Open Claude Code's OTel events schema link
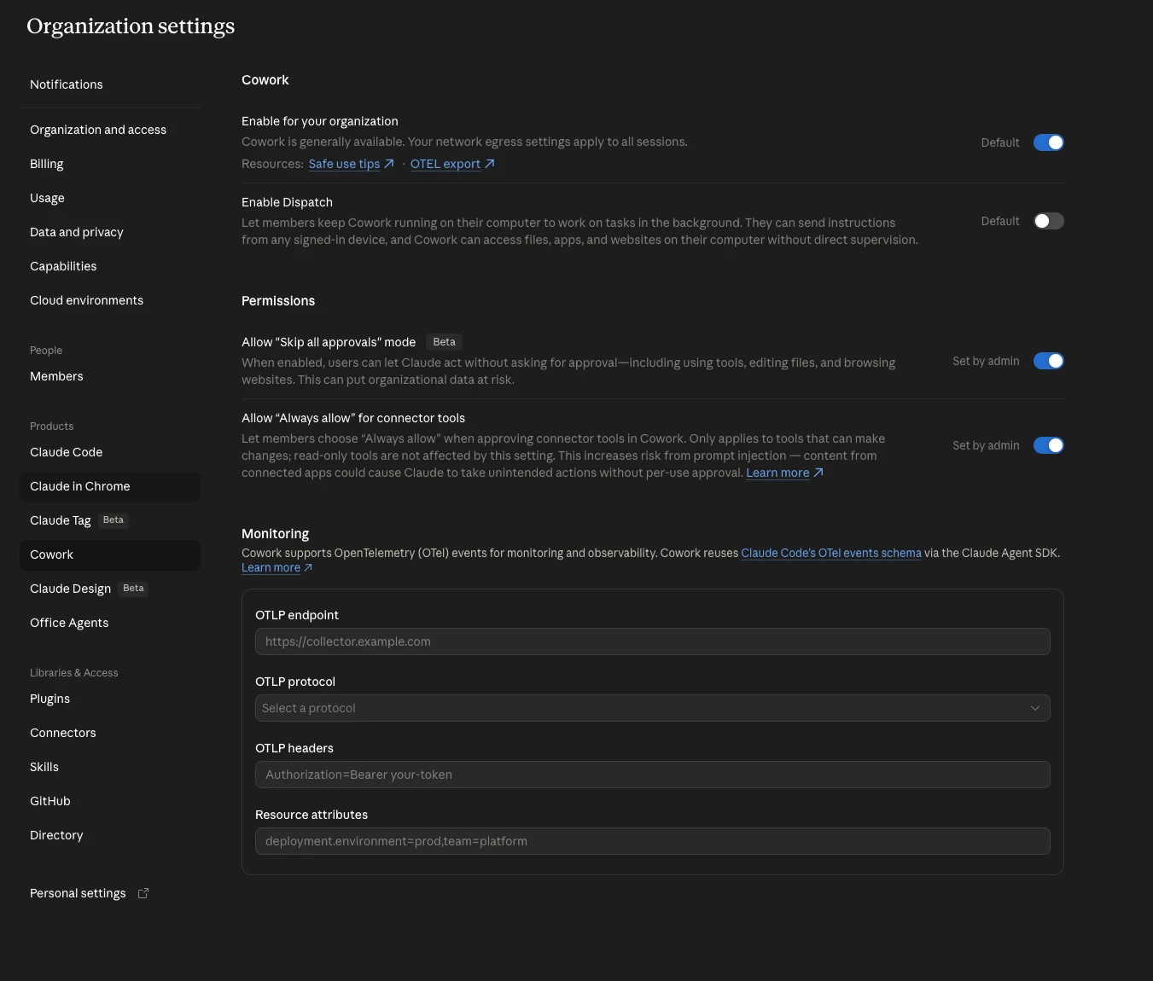Image resolution: width=1153 pixels, height=981 pixels. pyautogui.click(x=831, y=553)
